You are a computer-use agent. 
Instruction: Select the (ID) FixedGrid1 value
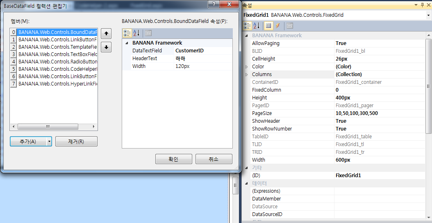coord(380,176)
